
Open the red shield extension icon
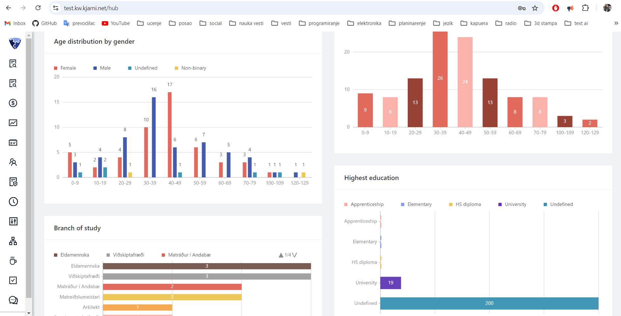556,8
